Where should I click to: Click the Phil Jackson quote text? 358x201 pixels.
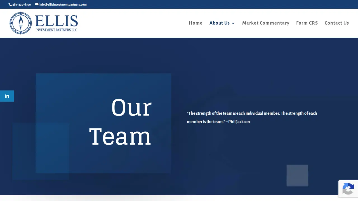pos(252,118)
